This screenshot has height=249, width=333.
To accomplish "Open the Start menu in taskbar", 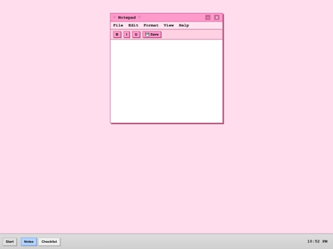I will (x=10, y=242).
